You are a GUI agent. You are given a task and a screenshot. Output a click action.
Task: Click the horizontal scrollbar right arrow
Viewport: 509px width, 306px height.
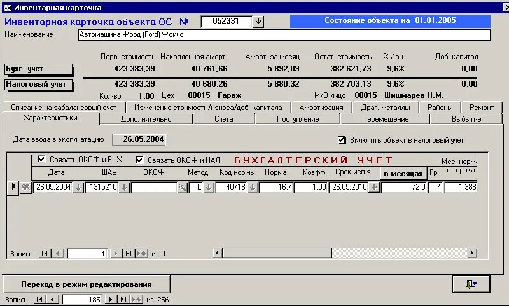(x=471, y=253)
